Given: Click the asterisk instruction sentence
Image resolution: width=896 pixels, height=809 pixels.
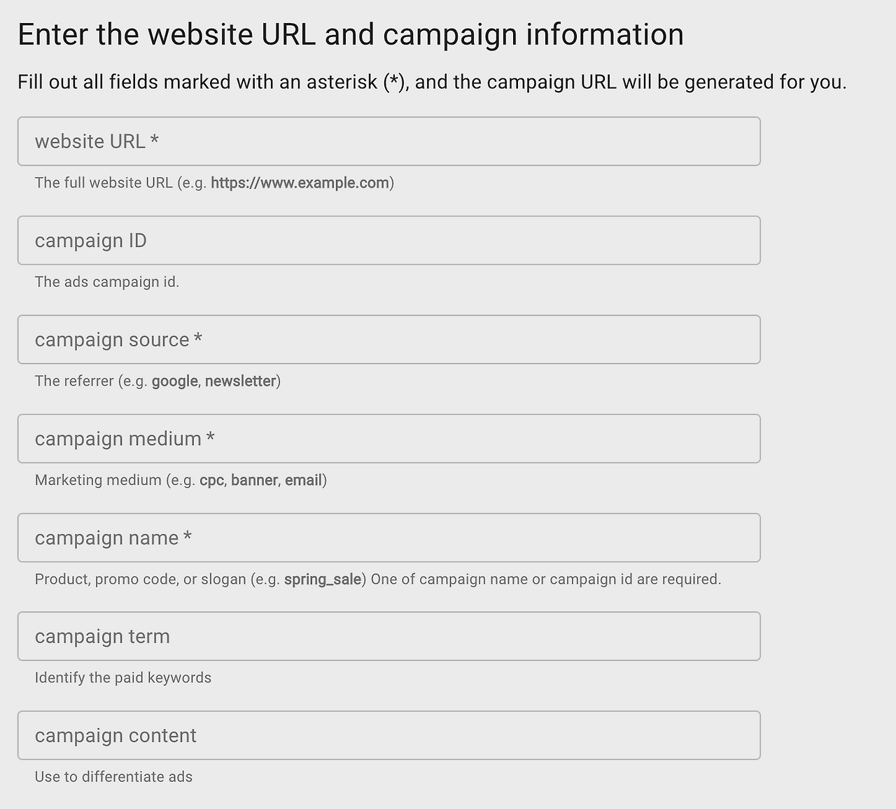Looking at the screenshot, I should (x=432, y=82).
